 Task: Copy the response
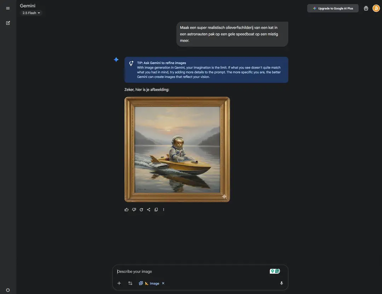[x=156, y=210]
